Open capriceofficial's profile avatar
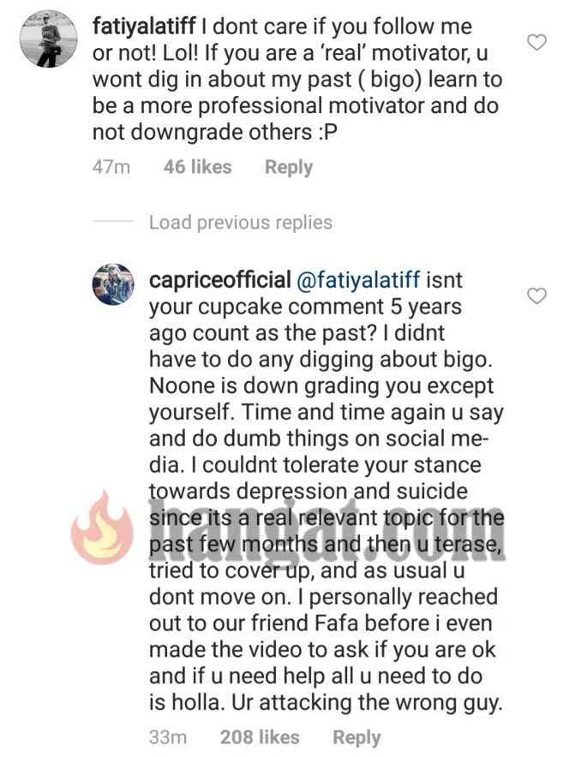This screenshot has width=575, height=757. (114, 284)
